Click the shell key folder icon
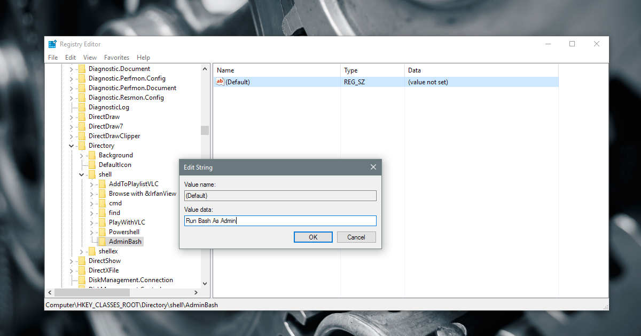Viewport: 641px width, 336px height. (91, 174)
